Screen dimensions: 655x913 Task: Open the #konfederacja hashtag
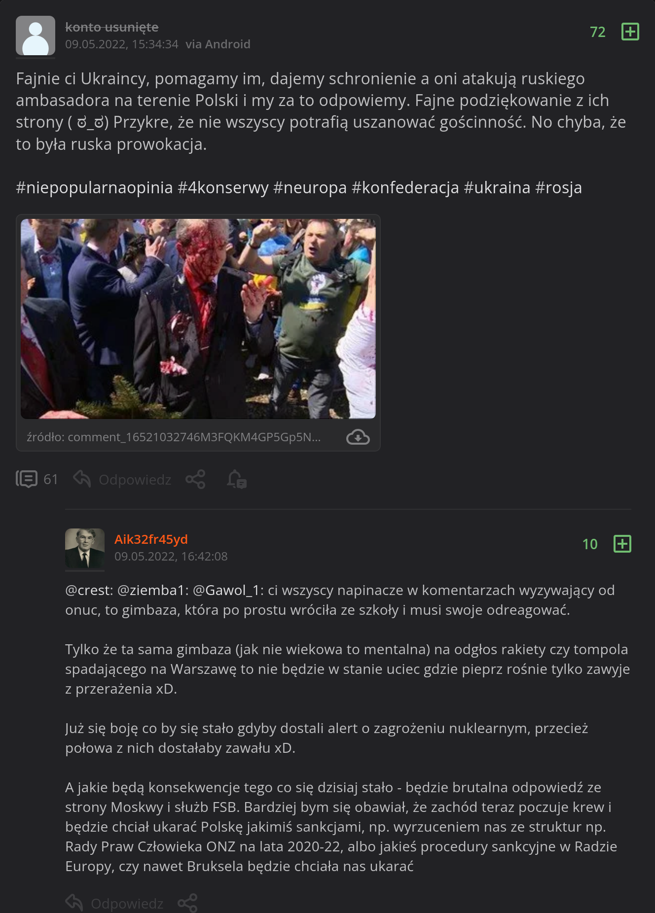pyautogui.click(x=405, y=187)
